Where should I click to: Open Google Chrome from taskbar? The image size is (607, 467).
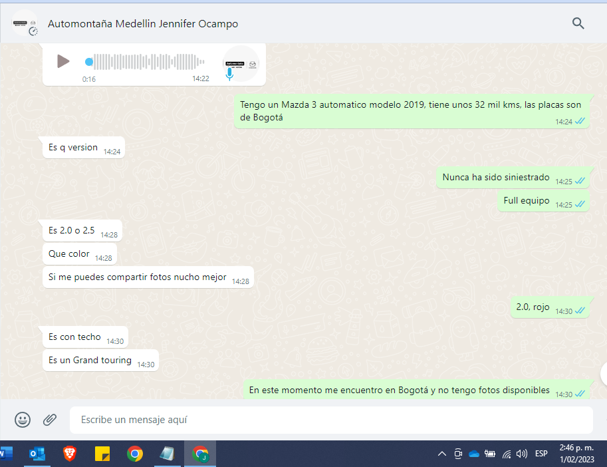click(x=135, y=454)
